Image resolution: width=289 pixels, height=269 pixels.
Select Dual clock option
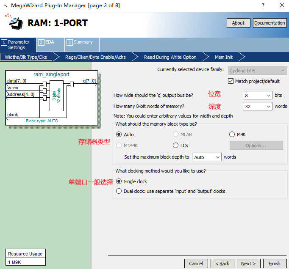[x=119, y=191]
